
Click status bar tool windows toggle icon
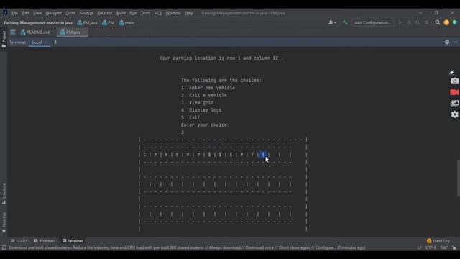(4, 247)
